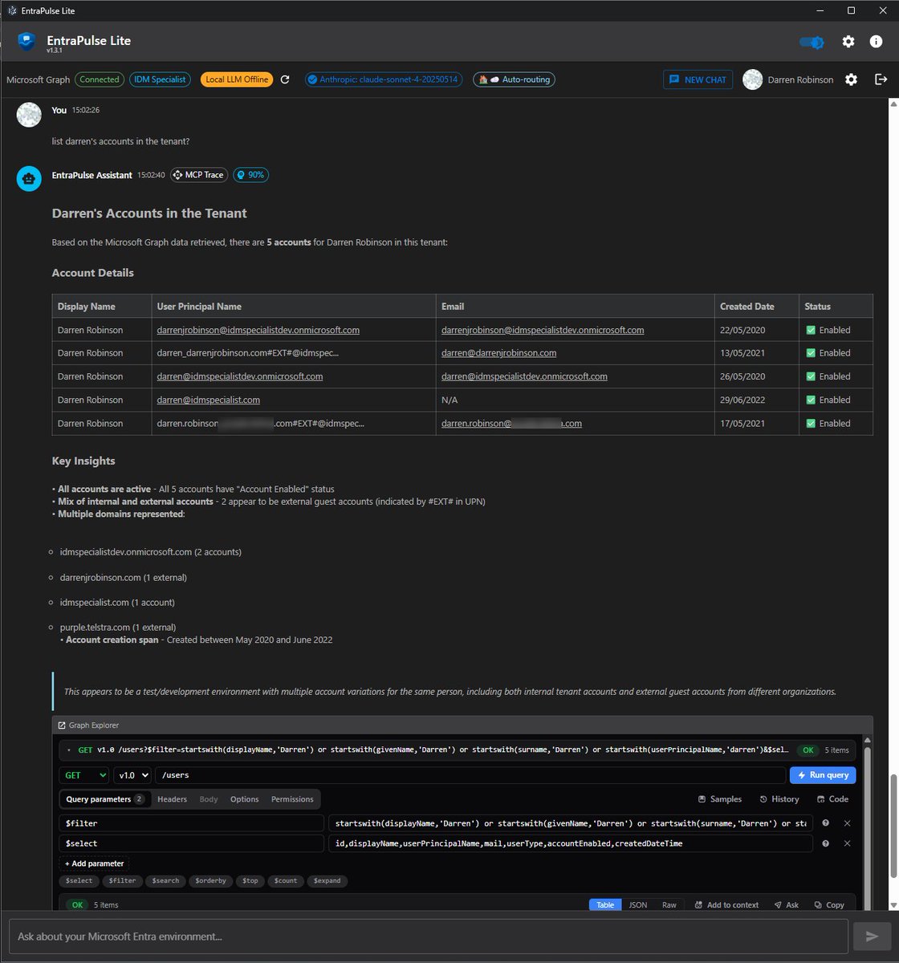
Task: Switch to Permissions tab
Action: click(292, 799)
